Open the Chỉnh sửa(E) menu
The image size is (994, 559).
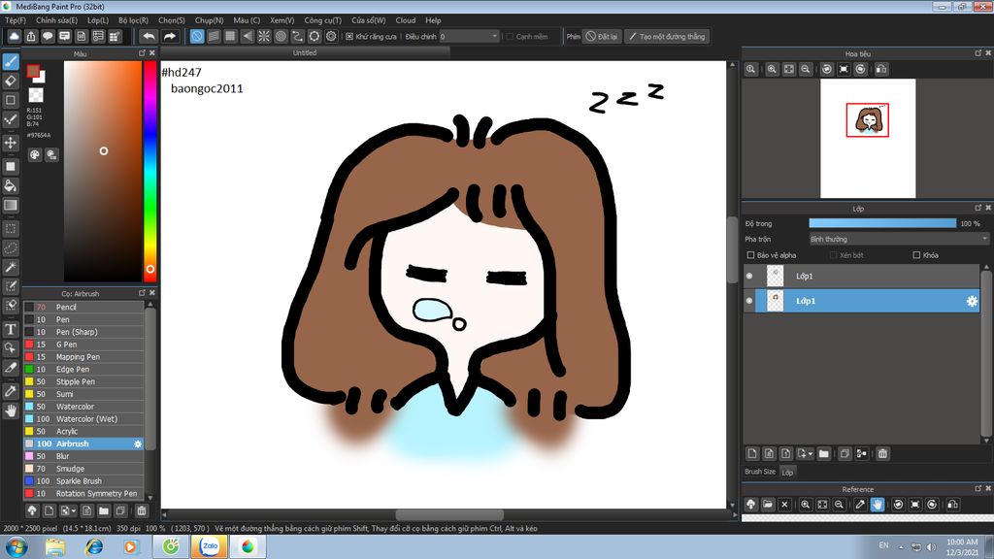(56, 20)
